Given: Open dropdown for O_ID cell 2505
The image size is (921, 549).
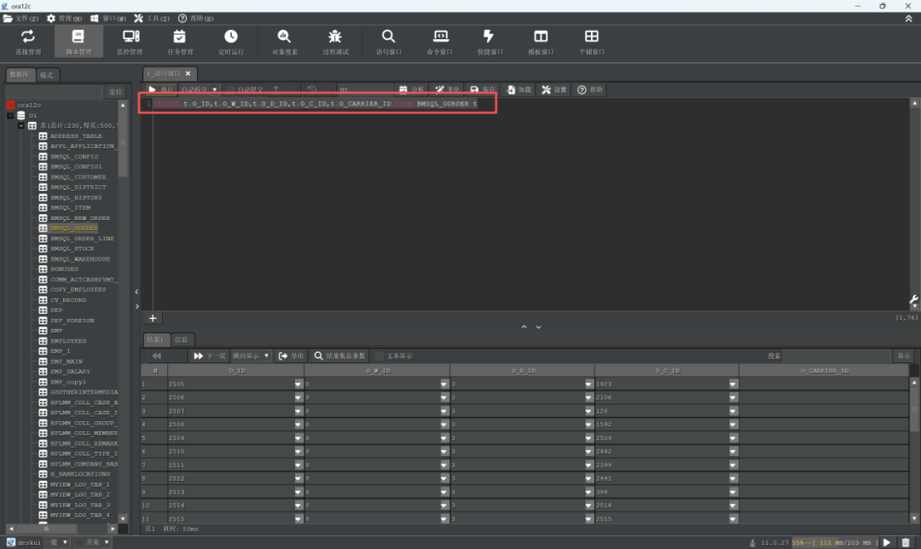Looking at the screenshot, I should [298, 384].
